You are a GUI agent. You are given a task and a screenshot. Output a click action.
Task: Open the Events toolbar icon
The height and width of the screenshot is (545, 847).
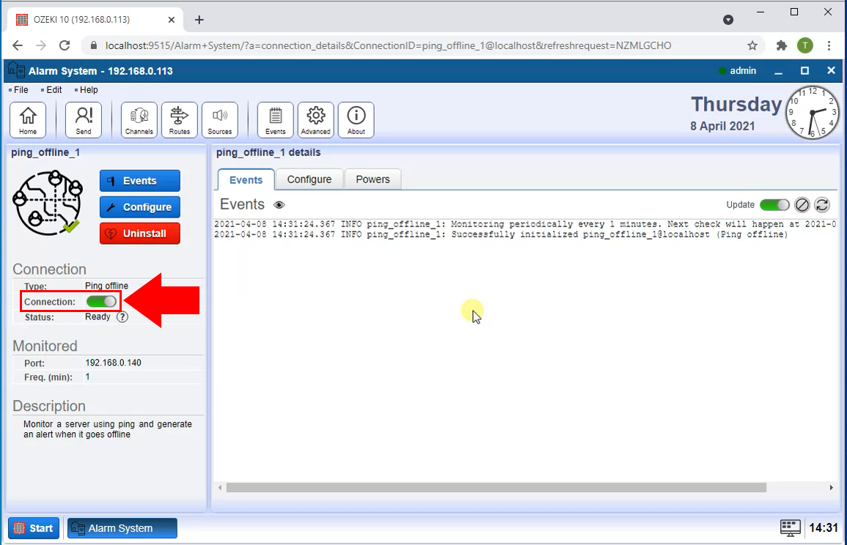[x=276, y=120]
